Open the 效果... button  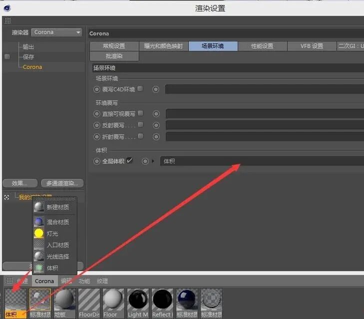[20, 183]
